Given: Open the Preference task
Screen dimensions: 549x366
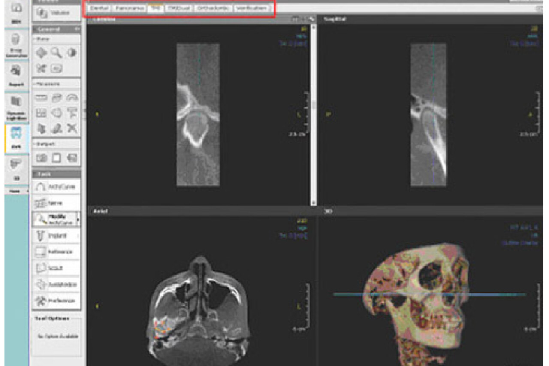Looking at the screenshot, I should (x=57, y=300).
